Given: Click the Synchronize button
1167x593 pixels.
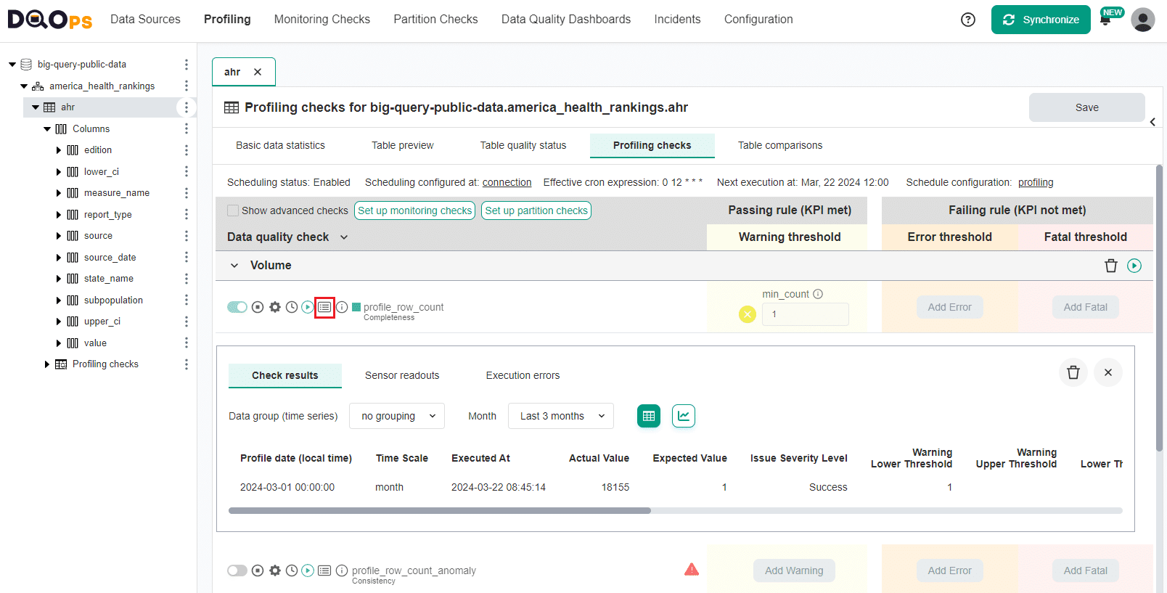Looking at the screenshot, I should [1041, 20].
